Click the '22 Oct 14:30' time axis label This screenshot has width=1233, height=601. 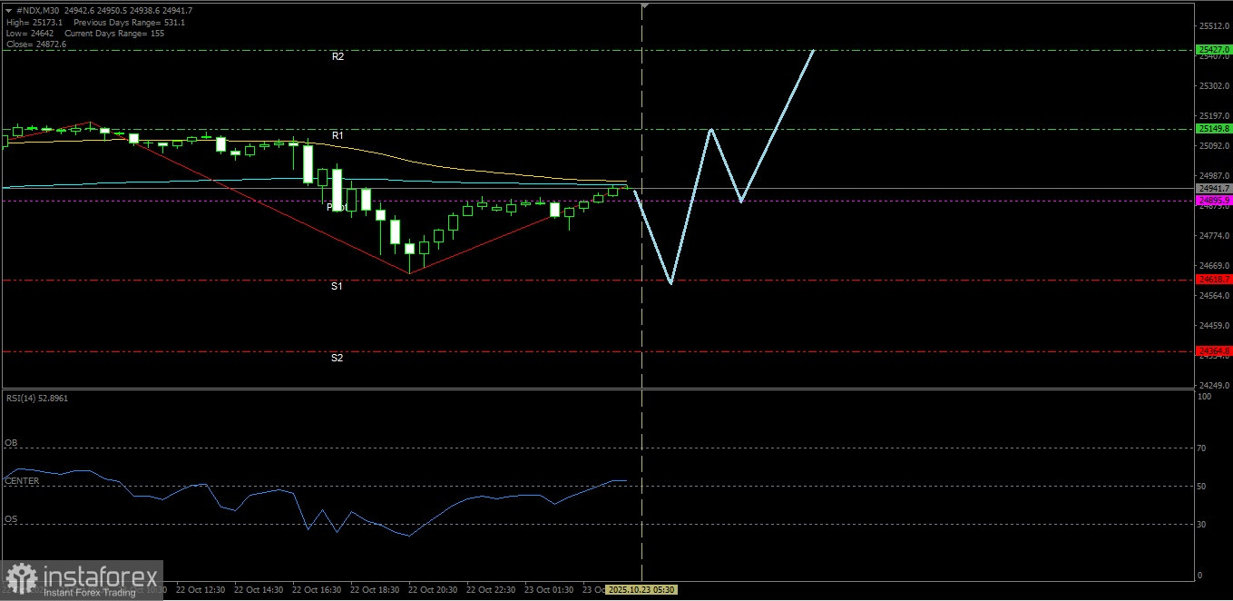pos(259,590)
